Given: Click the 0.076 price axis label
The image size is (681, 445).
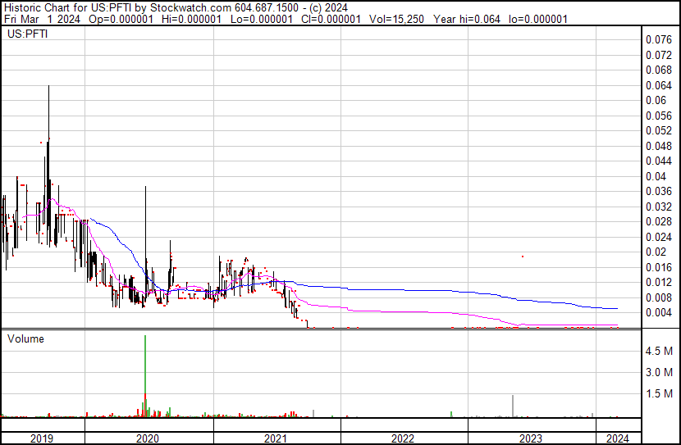Looking at the screenshot, I should [659, 39].
